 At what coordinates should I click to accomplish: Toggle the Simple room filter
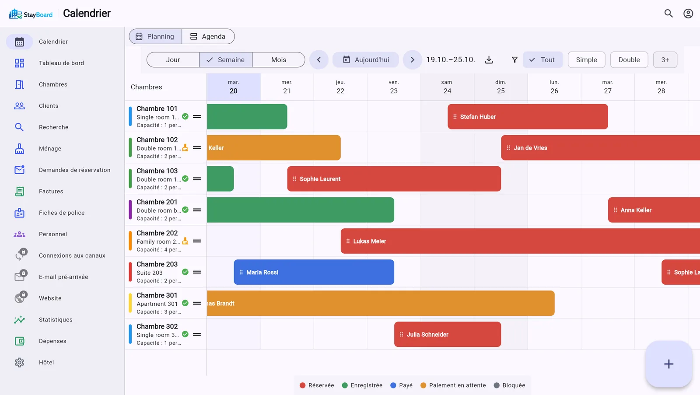point(586,60)
